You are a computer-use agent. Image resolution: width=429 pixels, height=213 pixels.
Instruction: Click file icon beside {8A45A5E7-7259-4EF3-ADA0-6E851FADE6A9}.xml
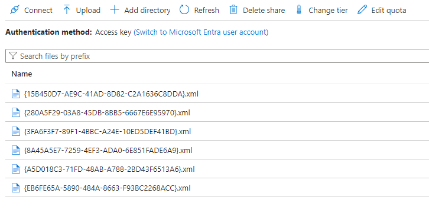point(16,150)
